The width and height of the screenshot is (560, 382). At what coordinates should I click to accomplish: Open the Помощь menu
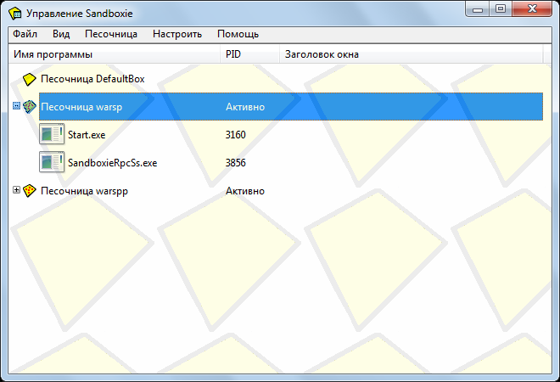pos(238,34)
